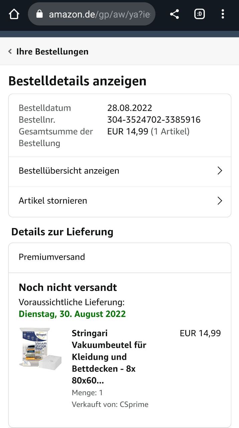Go back to Ihre Bestellungen
This screenshot has height=428, width=239.
pyautogui.click(x=52, y=51)
